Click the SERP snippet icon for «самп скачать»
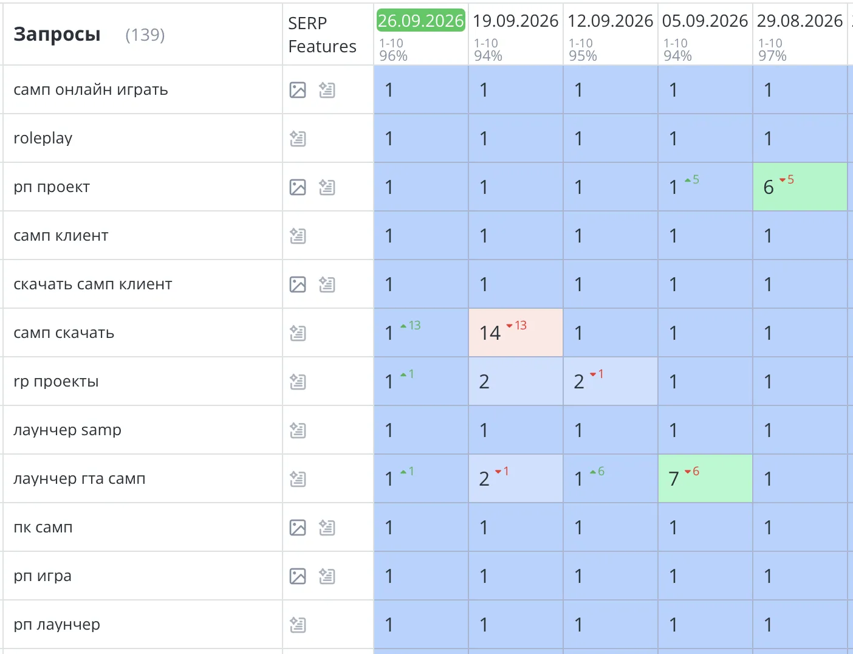The height and width of the screenshot is (654, 853). coord(298,333)
